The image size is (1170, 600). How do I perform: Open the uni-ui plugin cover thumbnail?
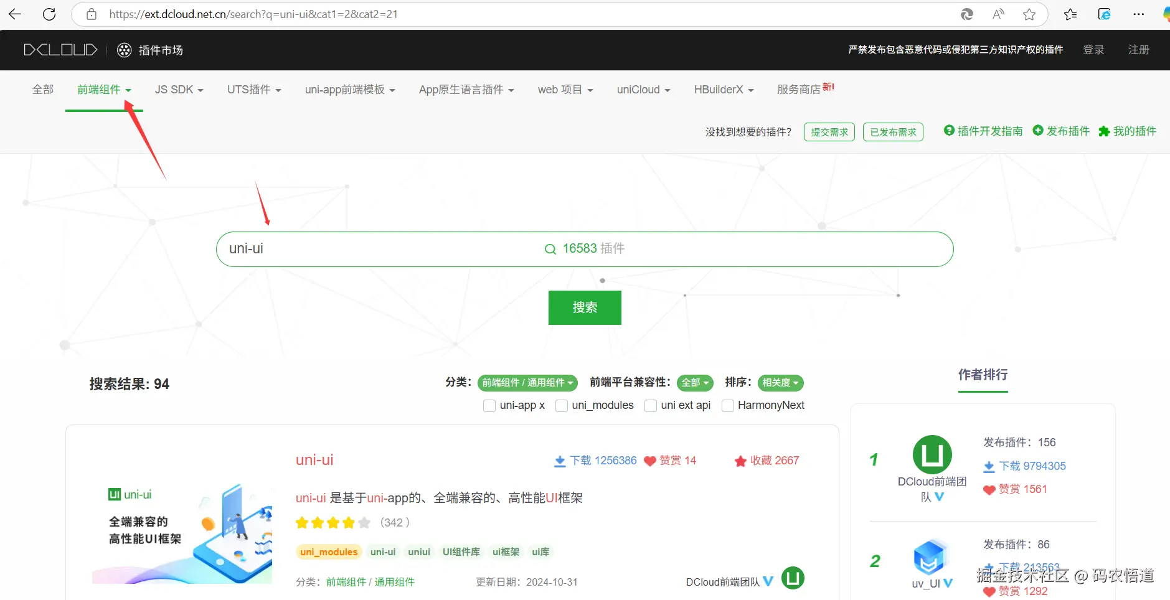[x=182, y=533]
